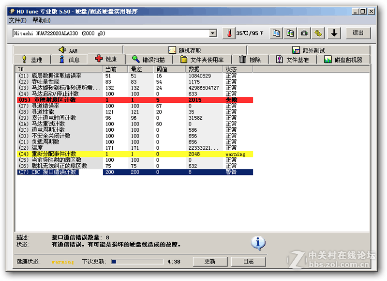Click the ID column header
This screenshot has width=387, height=281.
(x=59, y=69)
